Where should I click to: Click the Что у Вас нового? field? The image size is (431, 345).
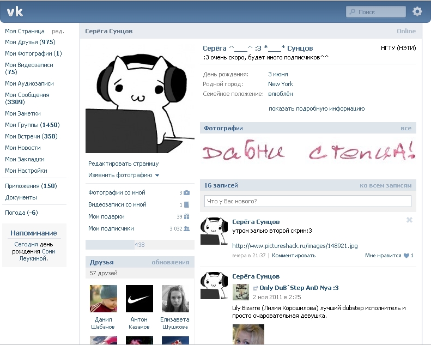click(x=307, y=201)
